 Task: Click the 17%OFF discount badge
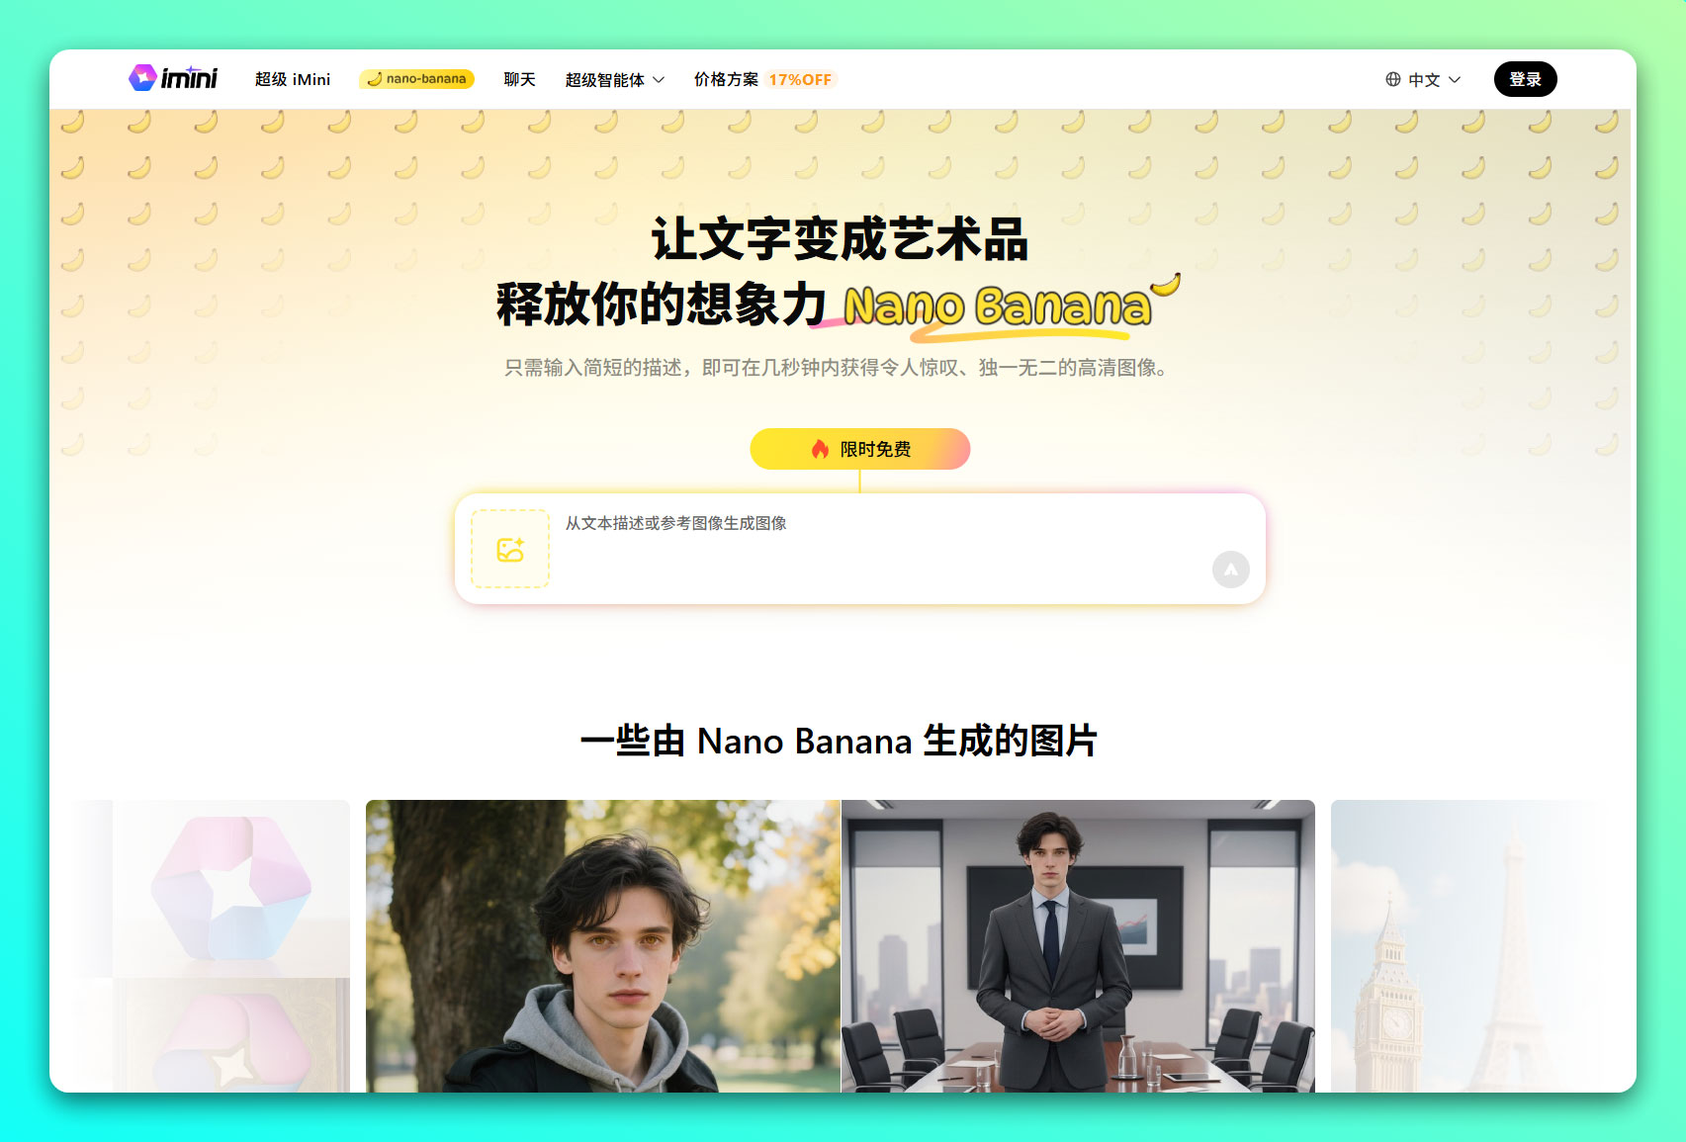800,79
